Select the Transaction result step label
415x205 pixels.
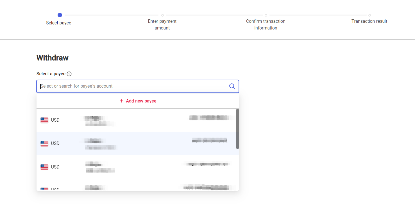tap(369, 21)
